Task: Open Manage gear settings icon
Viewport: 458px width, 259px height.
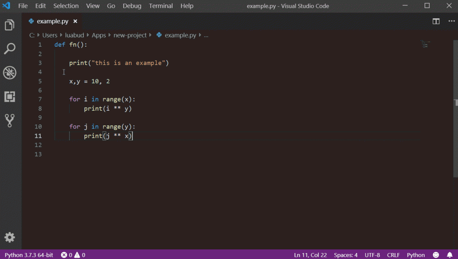Action: tap(10, 237)
